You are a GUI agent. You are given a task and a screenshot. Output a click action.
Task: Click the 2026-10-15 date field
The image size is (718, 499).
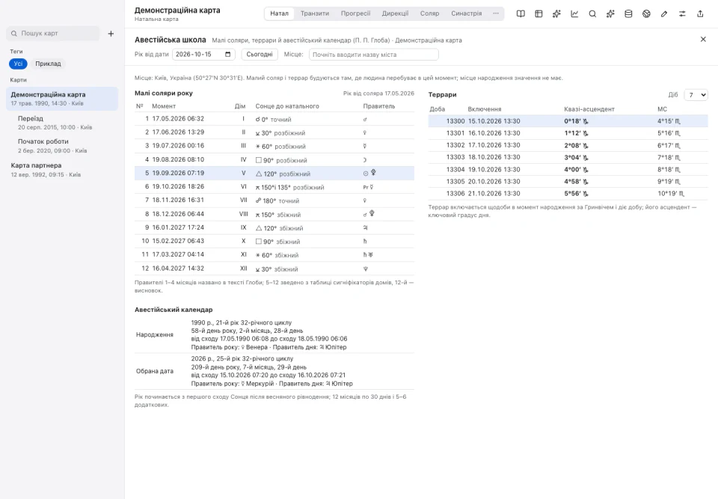point(203,55)
